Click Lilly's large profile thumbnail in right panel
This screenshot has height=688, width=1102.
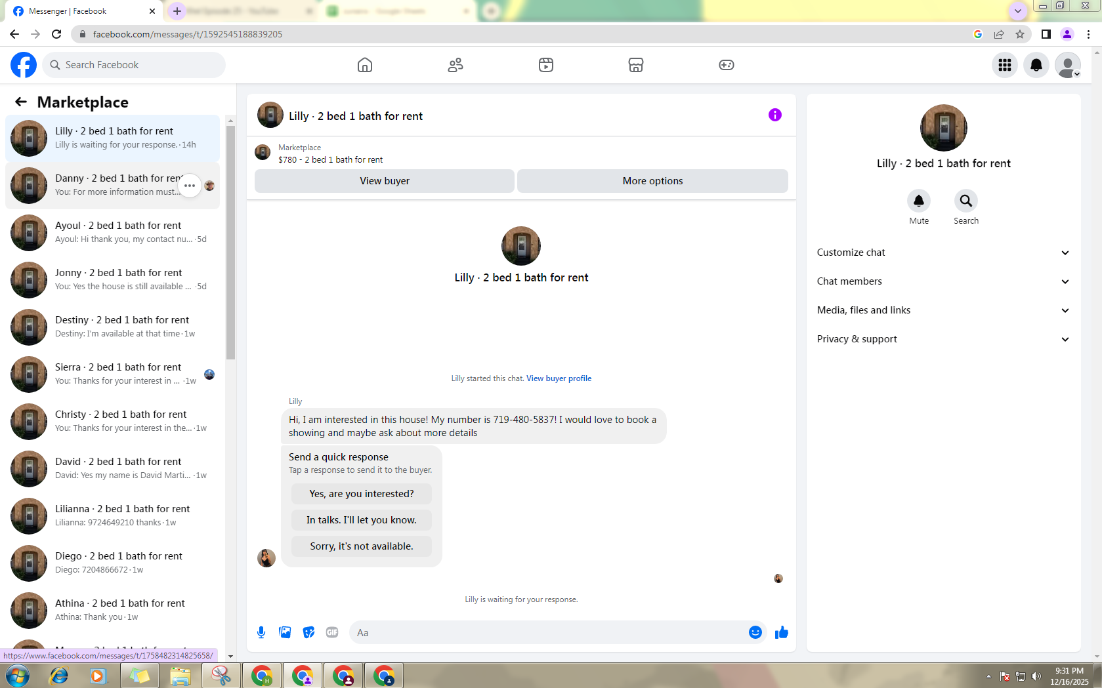click(943, 128)
